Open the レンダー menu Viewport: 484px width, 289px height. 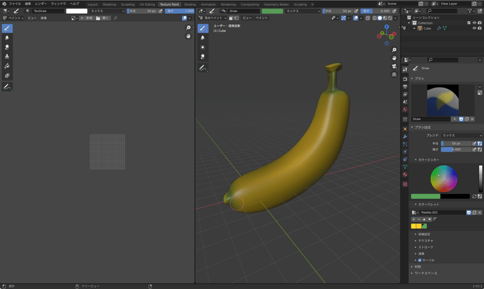point(41,4)
